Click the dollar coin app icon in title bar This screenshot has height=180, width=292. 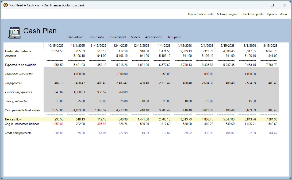pyautogui.click(x=5, y=5)
